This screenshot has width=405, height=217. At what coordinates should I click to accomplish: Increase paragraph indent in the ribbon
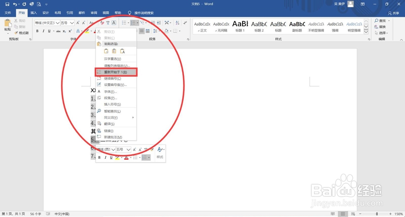pyautogui.click(x=159, y=23)
